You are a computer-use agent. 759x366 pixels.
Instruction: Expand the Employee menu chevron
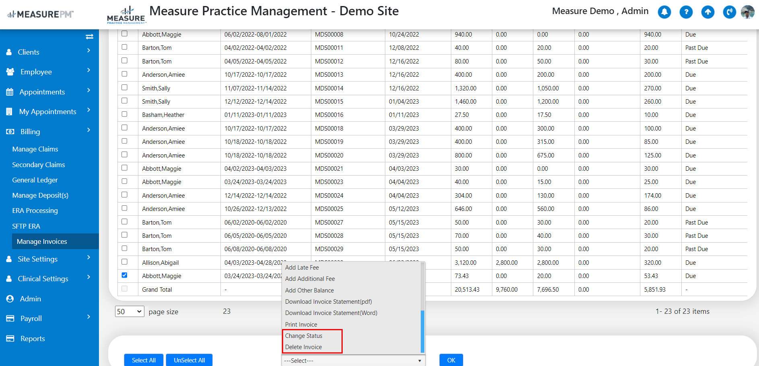pos(88,70)
